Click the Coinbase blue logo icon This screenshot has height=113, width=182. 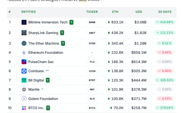pos(24,71)
